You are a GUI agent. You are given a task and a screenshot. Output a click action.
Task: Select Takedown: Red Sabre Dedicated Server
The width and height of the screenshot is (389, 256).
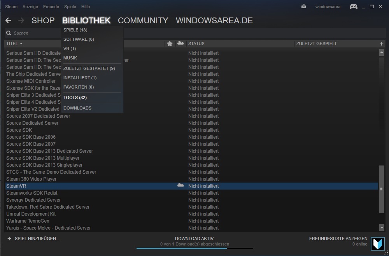(191, 207)
